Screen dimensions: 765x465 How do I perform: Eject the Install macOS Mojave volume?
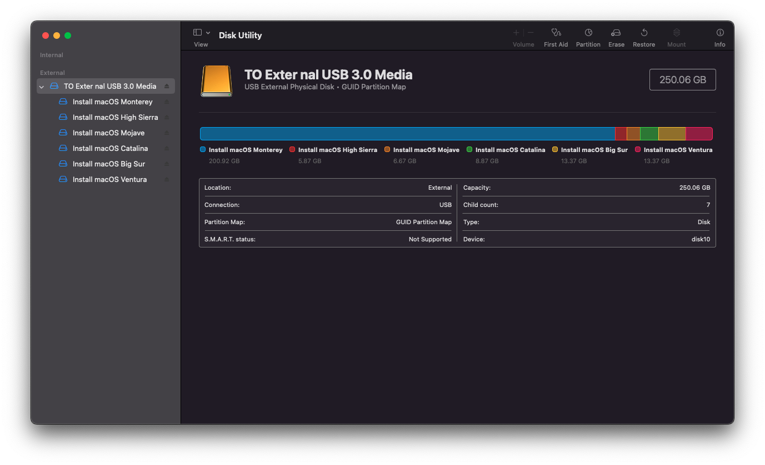pyautogui.click(x=167, y=133)
